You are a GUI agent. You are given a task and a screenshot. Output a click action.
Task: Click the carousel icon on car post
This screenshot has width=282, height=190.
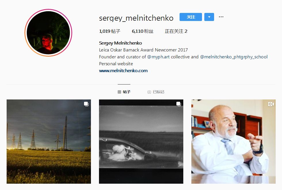179,104
